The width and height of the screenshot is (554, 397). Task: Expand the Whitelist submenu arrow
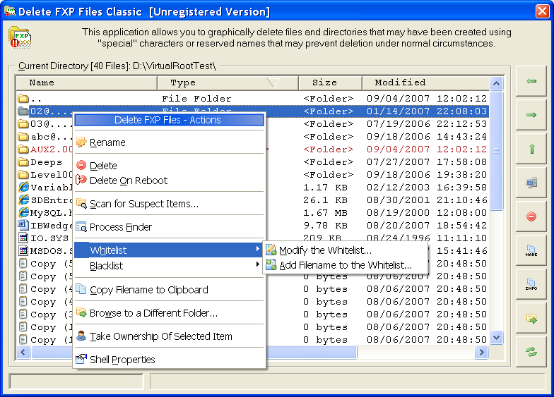tap(257, 249)
